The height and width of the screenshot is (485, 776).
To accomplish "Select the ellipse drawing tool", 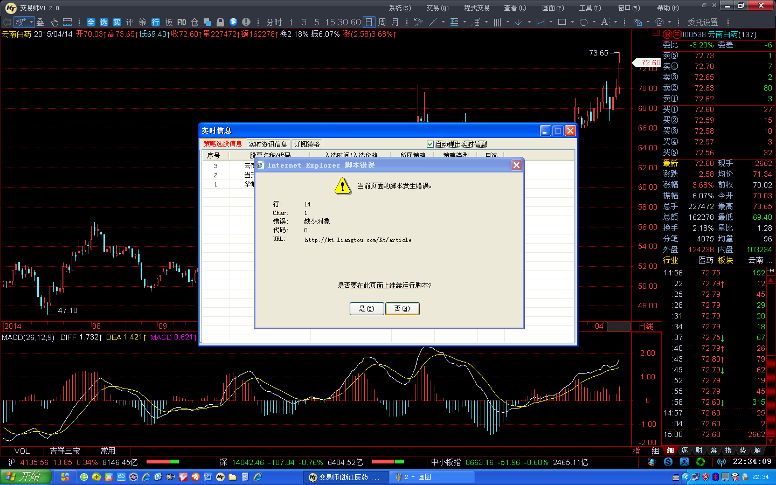I will (x=584, y=22).
